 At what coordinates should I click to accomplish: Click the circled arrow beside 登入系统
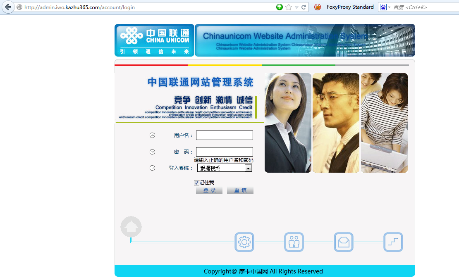(x=152, y=168)
